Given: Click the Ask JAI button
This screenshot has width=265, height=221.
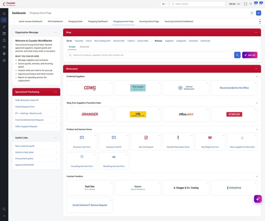Looking at the screenshot, I should pyautogui.click(x=250, y=55).
